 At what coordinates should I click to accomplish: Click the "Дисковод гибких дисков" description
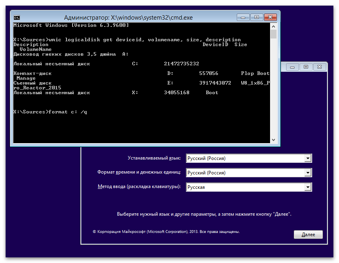click(65, 54)
